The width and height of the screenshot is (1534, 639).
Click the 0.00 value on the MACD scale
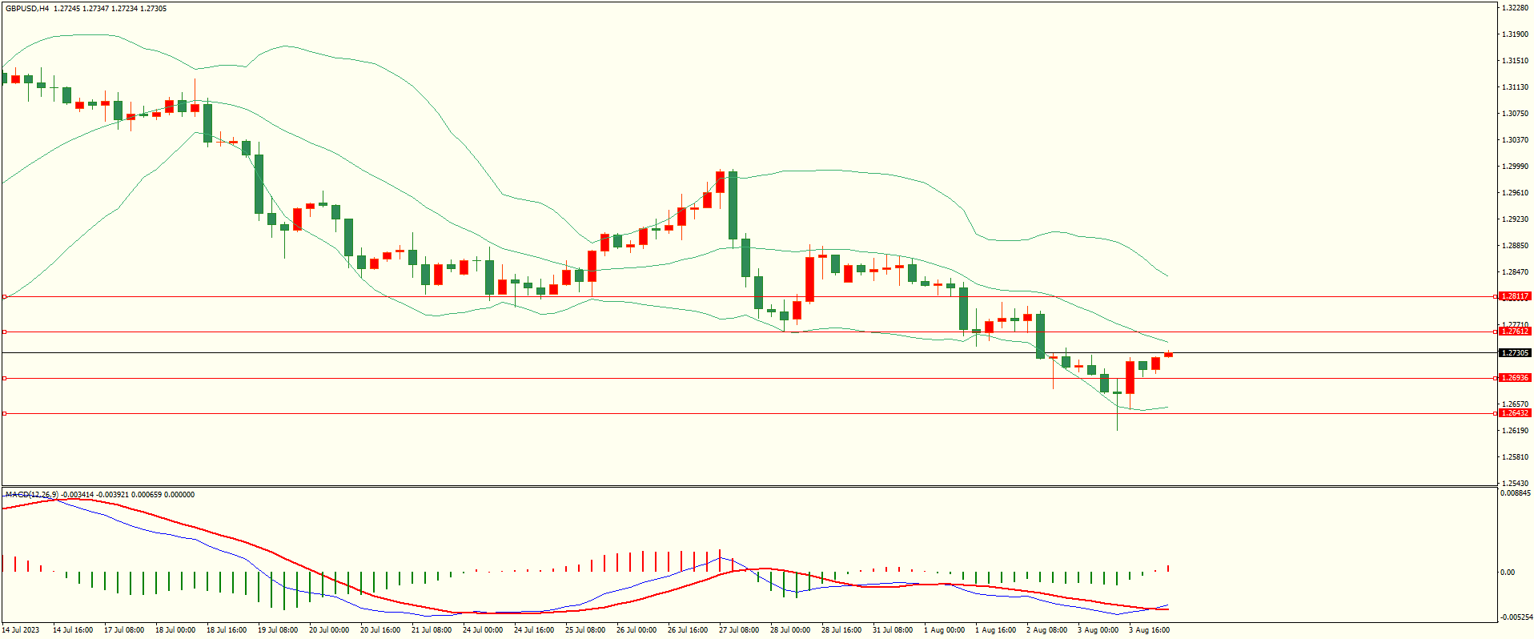(x=1507, y=573)
